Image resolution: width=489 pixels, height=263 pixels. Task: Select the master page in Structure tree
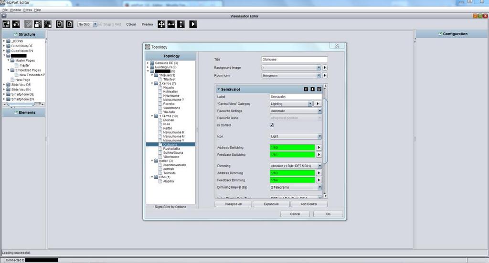[24, 65]
